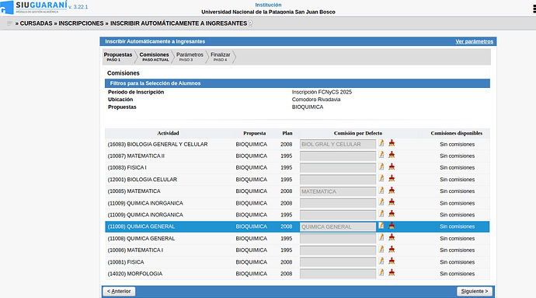The image size is (536, 298).
Task: Click the Comisiones disponibles column header
Action: pos(456,133)
